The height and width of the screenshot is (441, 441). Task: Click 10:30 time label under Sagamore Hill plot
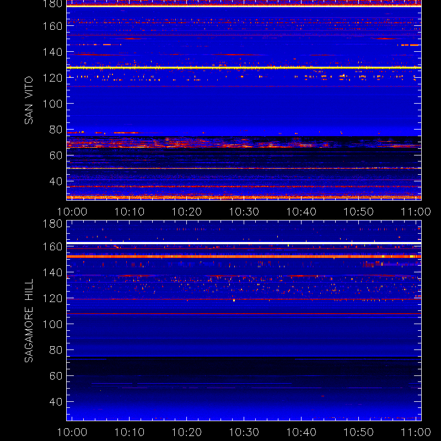click(x=244, y=432)
